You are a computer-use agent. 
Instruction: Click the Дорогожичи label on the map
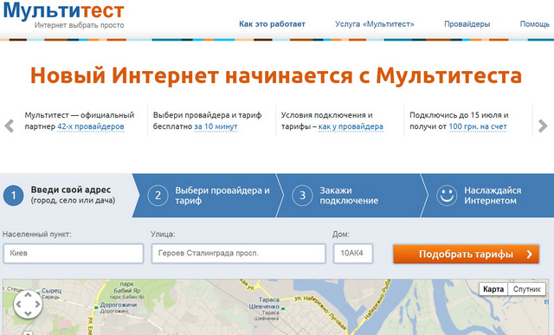[x=118, y=305]
